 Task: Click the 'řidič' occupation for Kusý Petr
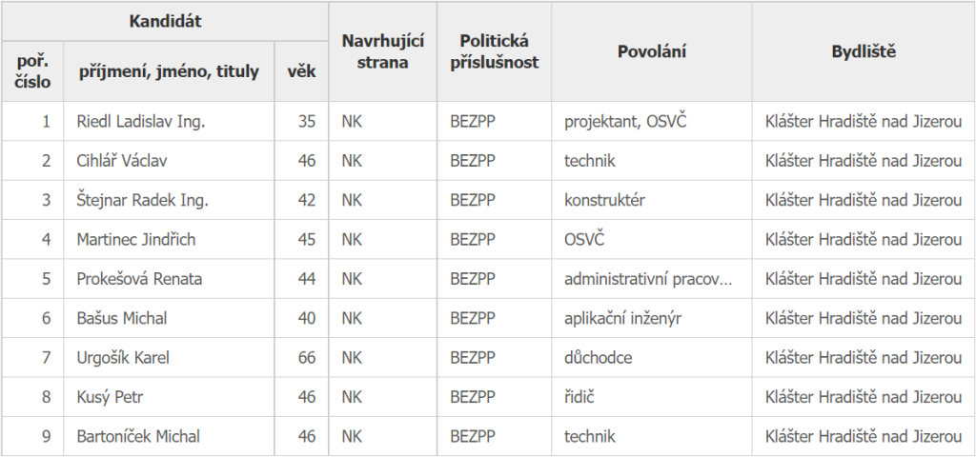pos(580,397)
